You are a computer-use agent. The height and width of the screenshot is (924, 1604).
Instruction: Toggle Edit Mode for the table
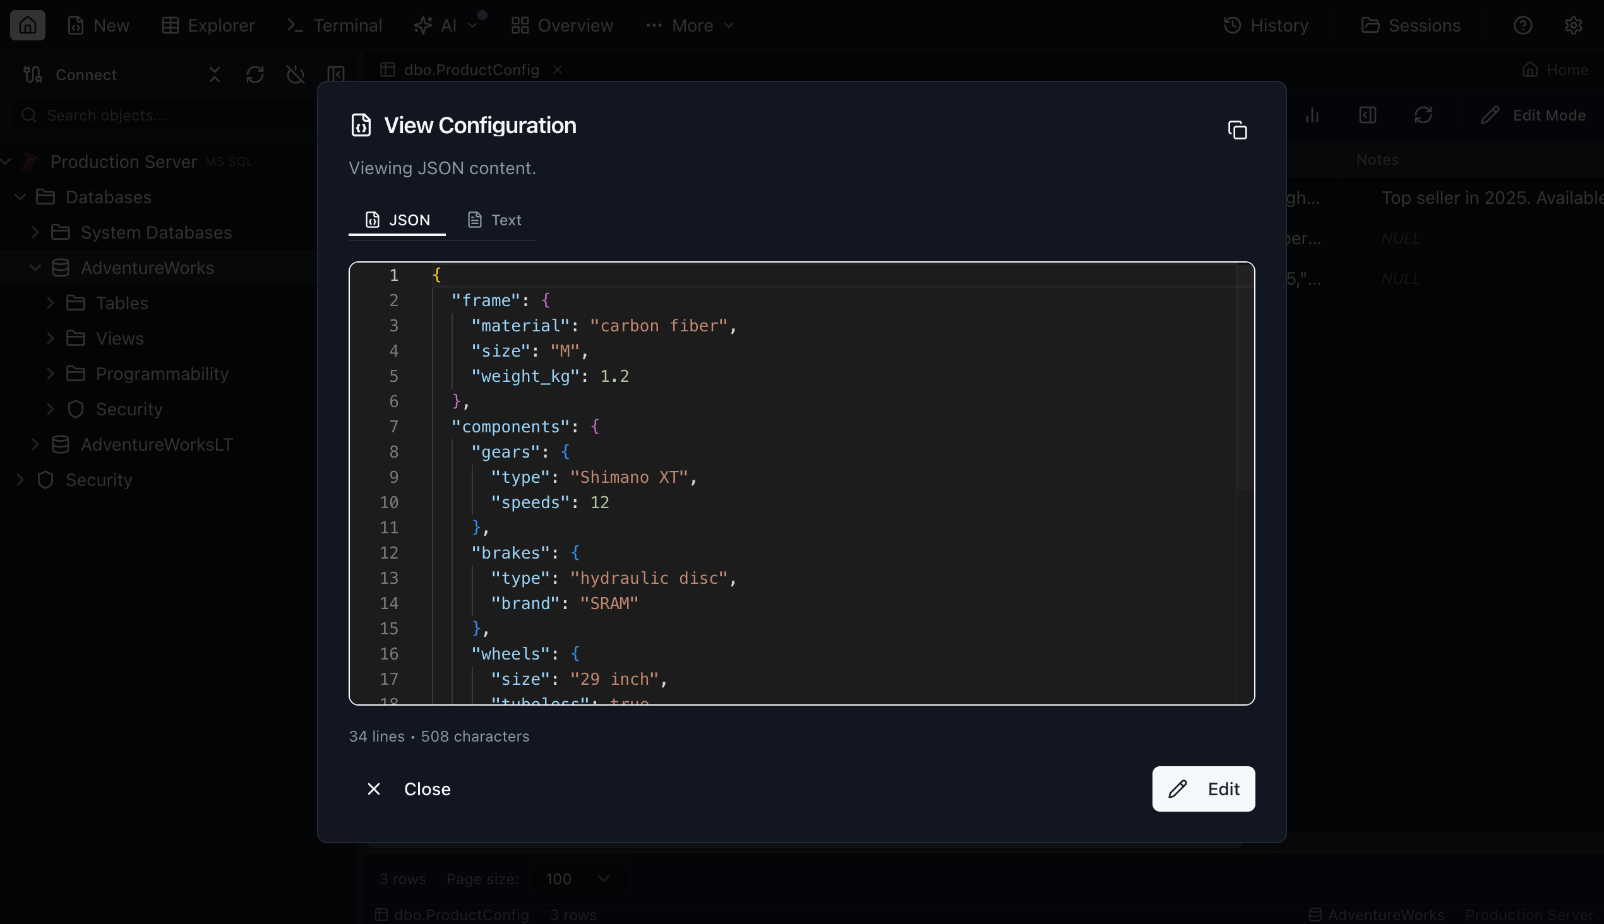pos(1533,115)
